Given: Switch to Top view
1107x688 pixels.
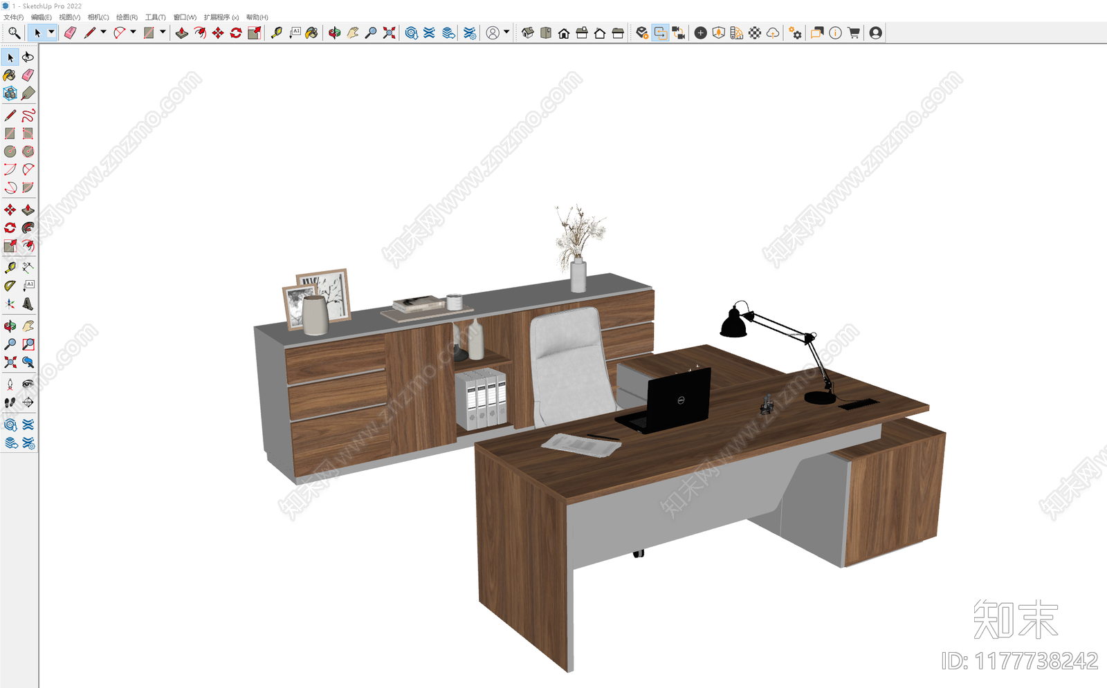Looking at the screenshot, I should tap(546, 32).
